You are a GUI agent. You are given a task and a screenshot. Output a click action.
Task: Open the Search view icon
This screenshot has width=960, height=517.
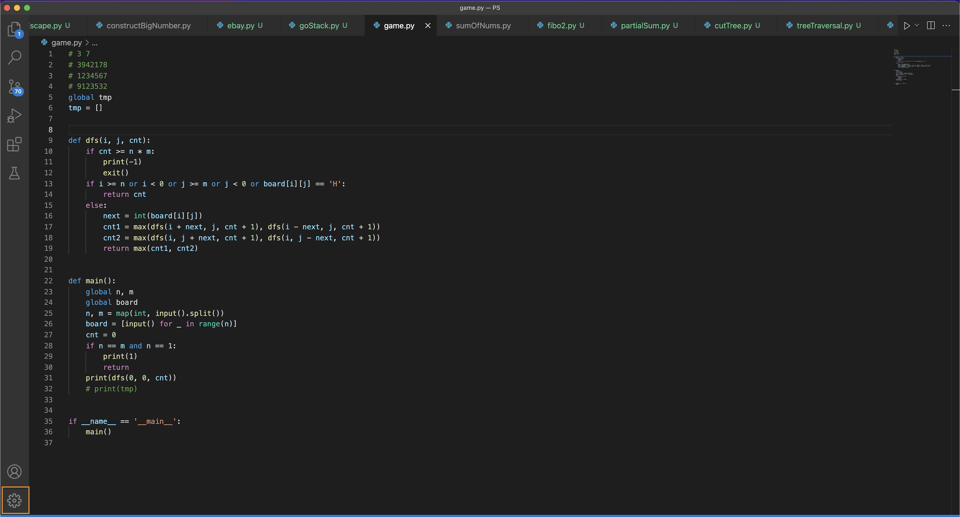point(14,57)
